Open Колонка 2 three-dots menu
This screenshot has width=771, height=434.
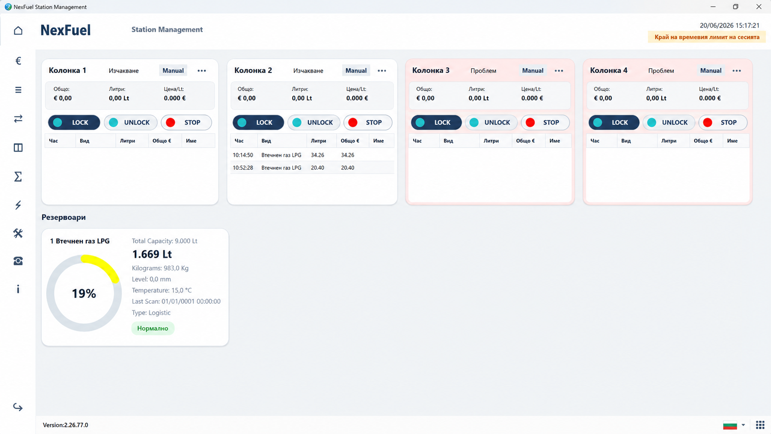coord(382,71)
